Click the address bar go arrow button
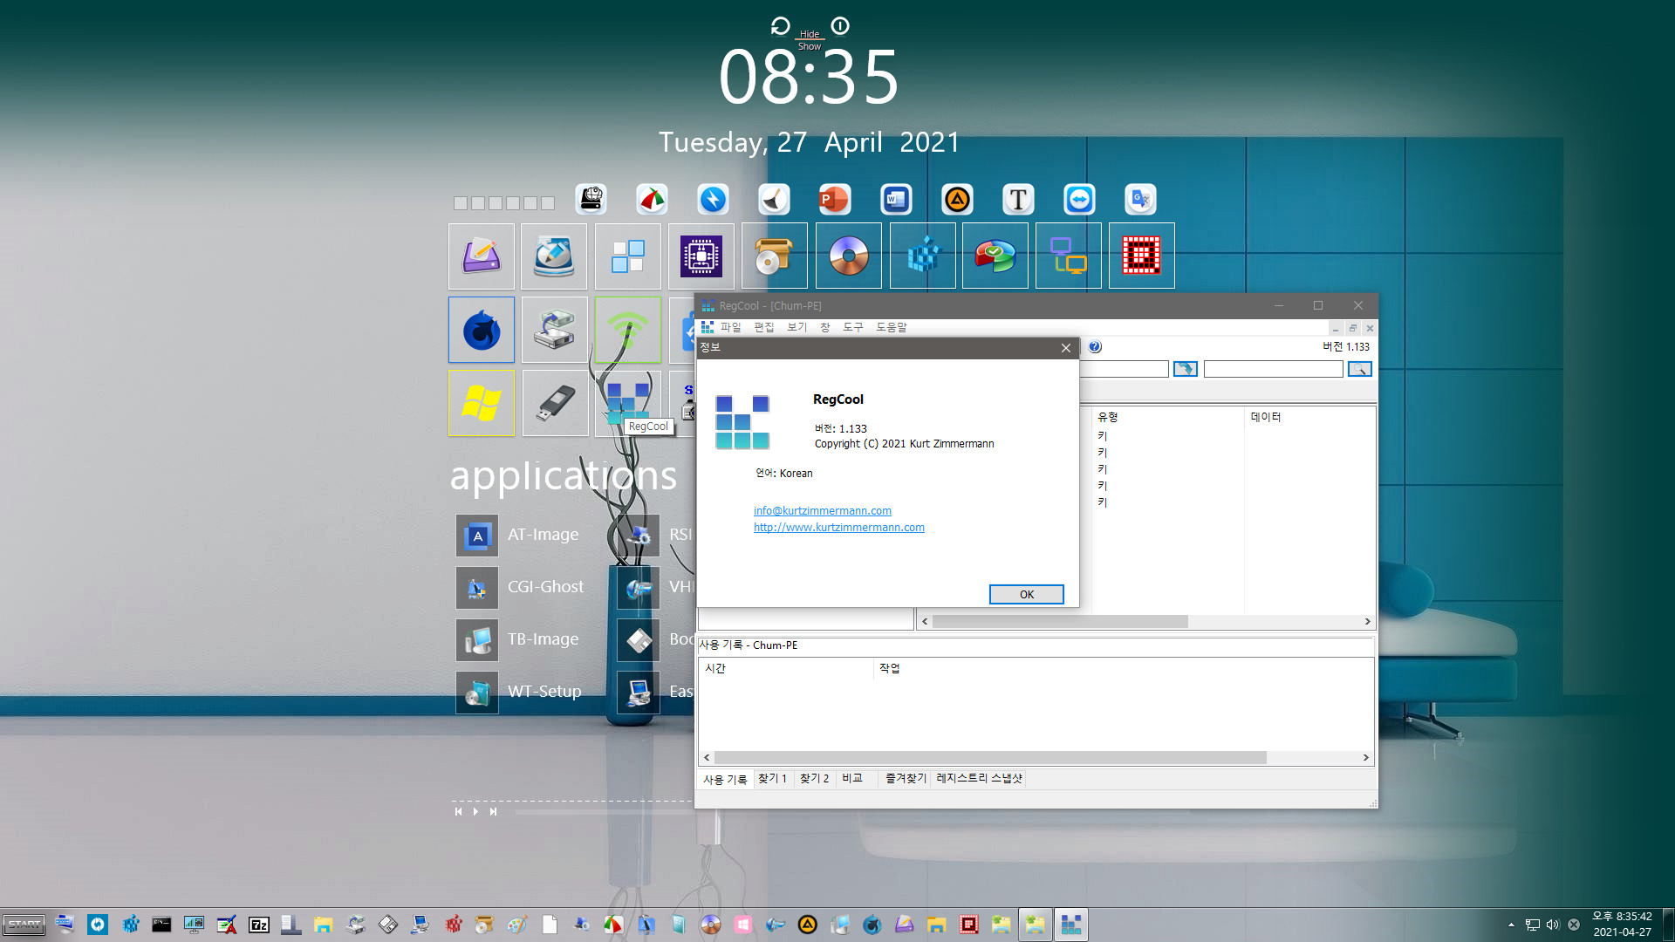Screen dimensions: 1675x942 (1185, 369)
